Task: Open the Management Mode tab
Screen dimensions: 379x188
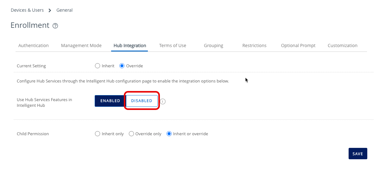Action: (x=81, y=45)
